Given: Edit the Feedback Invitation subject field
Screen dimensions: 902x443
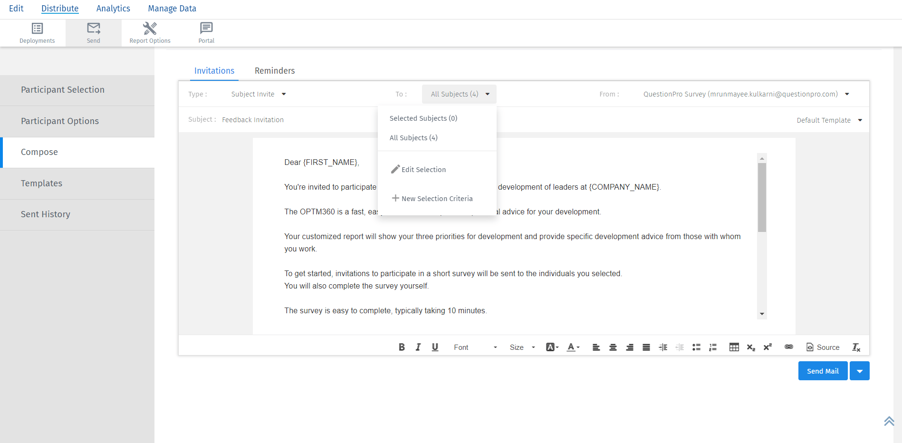Looking at the screenshot, I should [x=252, y=120].
